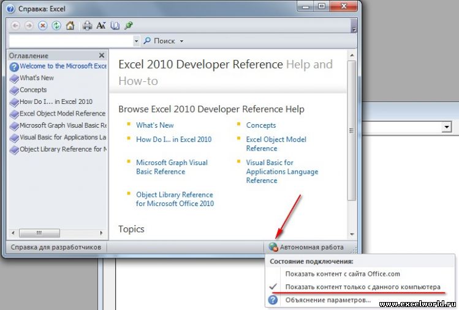The width and height of the screenshot is (459, 310).
Task: Click the green pushpin Keep On Top icon
Action: pos(128,26)
